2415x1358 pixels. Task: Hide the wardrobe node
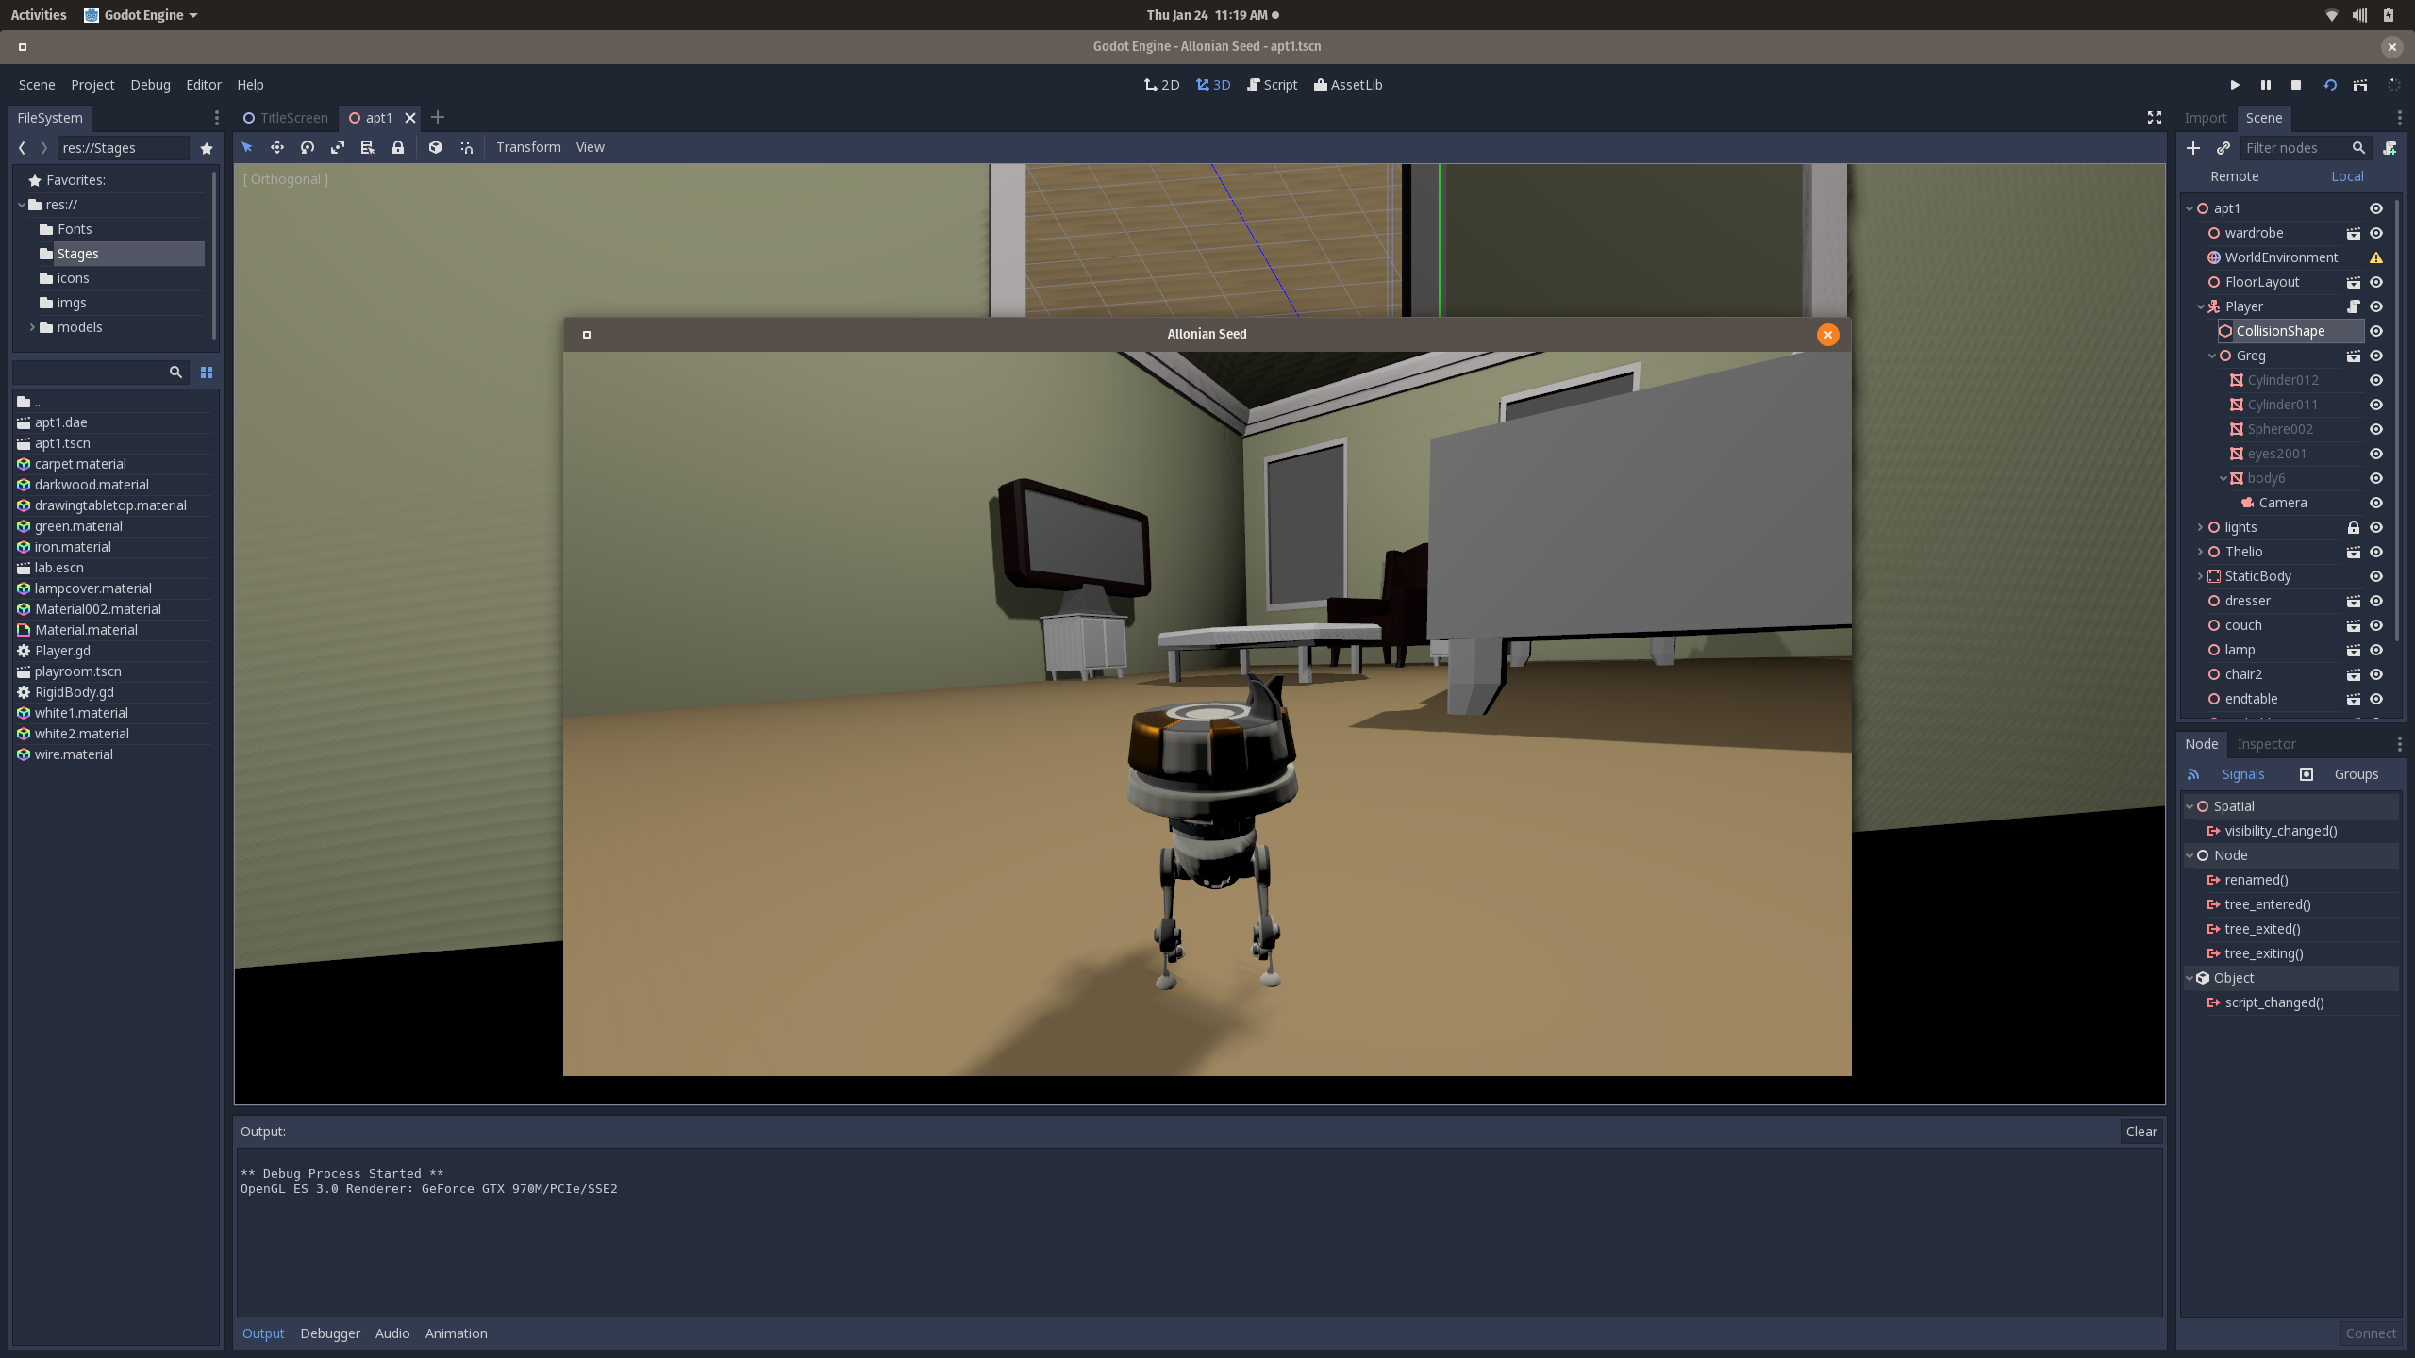pos(2376,233)
